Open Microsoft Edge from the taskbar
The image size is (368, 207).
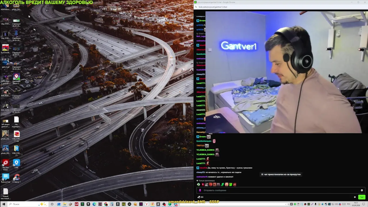(x=94, y=204)
